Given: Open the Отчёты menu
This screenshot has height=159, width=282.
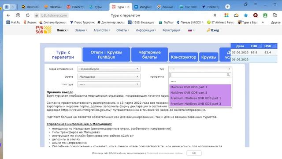Looking at the screenshot, I should (x=122, y=30).
